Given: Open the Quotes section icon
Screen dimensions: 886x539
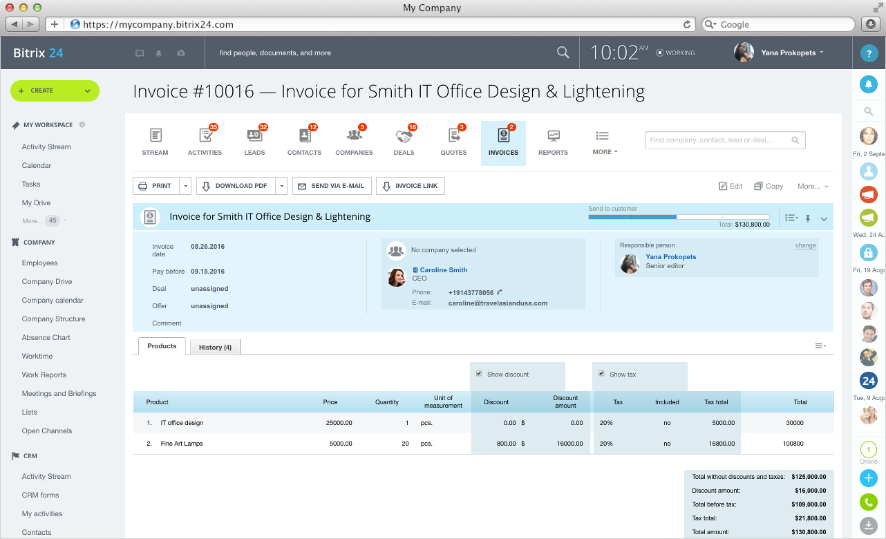Looking at the screenshot, I should [453, 136].
